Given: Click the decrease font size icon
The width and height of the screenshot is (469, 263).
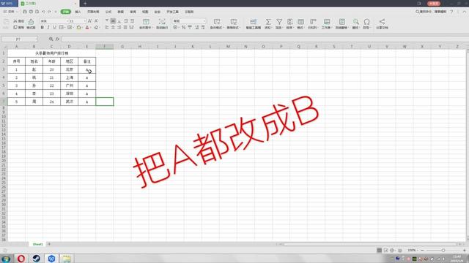Looking at the screenshot, I should [x=96, y=21].
